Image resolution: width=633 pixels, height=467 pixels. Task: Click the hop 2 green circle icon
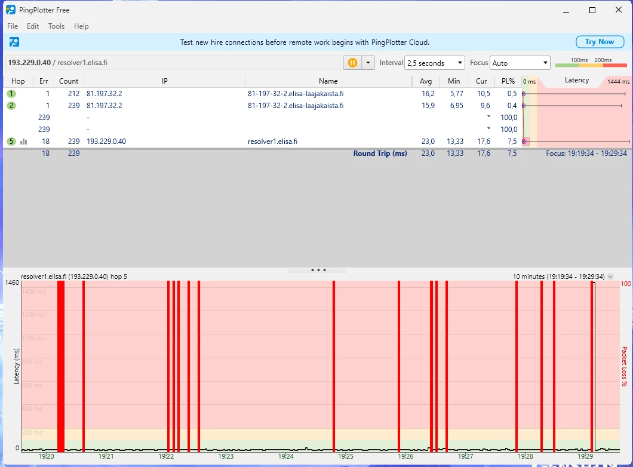coord(11,106)
